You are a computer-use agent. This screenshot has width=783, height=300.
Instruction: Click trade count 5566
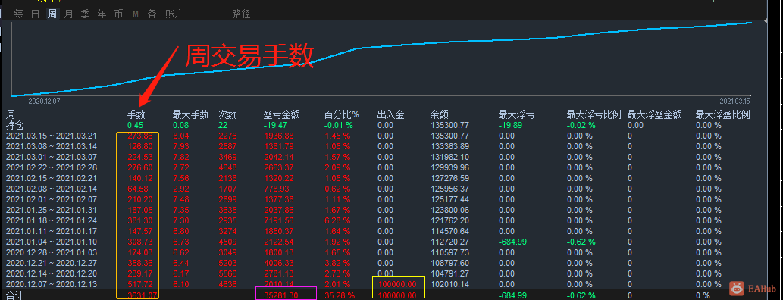point(227,273)
